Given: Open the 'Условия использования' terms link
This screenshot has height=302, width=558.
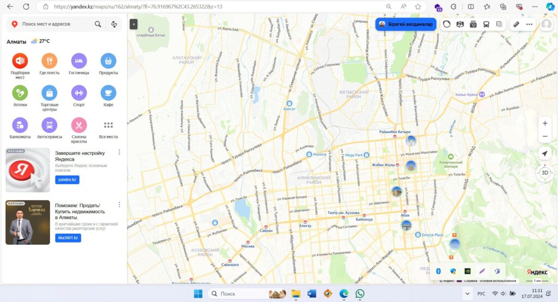Looking at the screenshot, I should (x=498, y=281).
